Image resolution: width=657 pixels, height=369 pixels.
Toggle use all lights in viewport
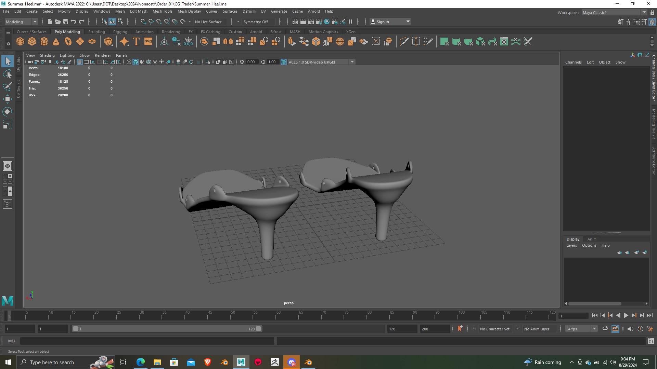[x=162, y=62]
